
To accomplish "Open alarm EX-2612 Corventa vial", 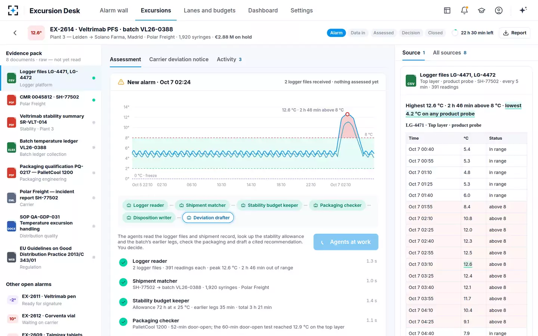I will coord(51,319).
